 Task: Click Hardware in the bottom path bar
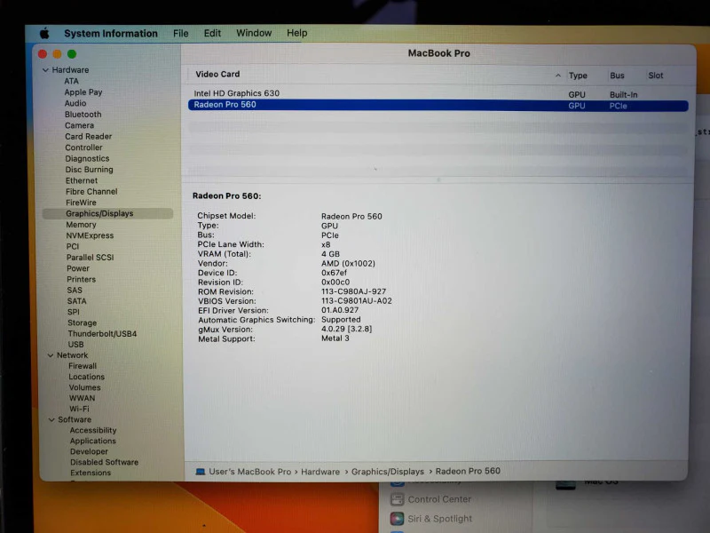click(320, 472)
